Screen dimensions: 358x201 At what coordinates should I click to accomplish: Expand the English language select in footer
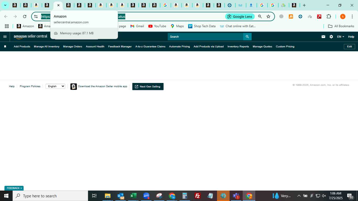point(55,86)
